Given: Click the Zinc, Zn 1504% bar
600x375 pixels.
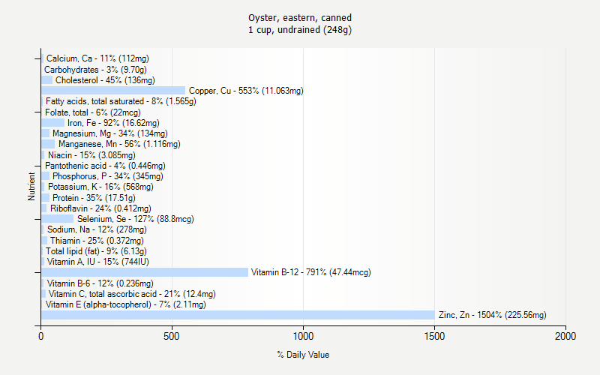Looking at the screenshot, I should point(238,315).
